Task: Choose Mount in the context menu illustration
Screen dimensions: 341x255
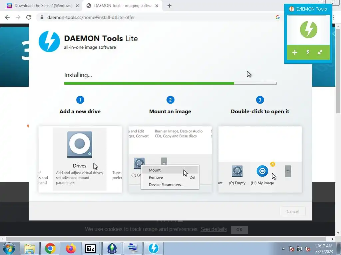Action: 170,170
